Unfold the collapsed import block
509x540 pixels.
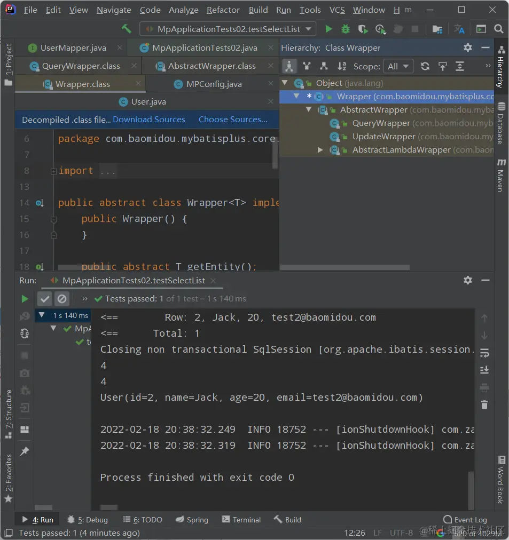tap(53, 171)
